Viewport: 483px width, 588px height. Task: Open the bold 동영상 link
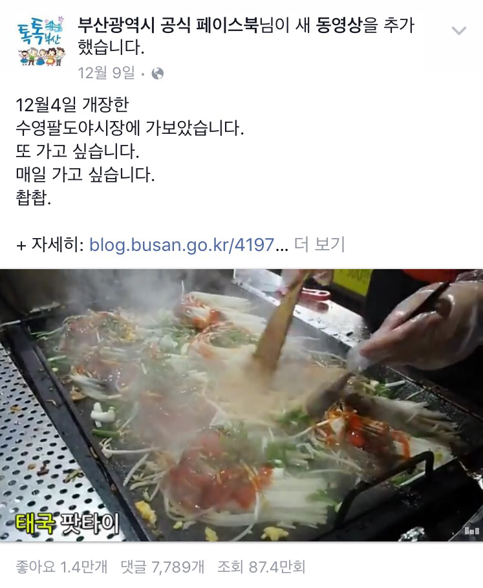pyautogui.click(x=339, y=25)
